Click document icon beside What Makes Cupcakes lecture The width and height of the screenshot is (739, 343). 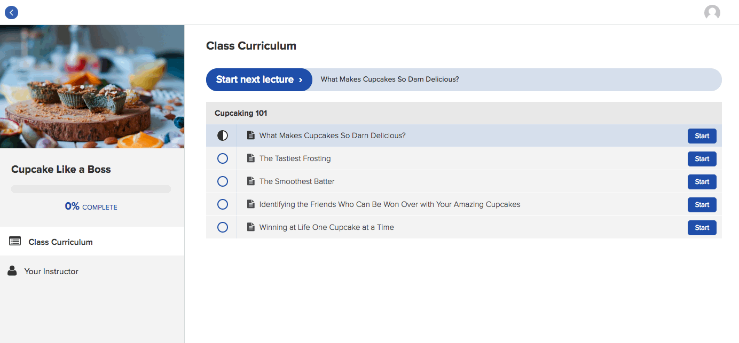(x=250, y=135)
